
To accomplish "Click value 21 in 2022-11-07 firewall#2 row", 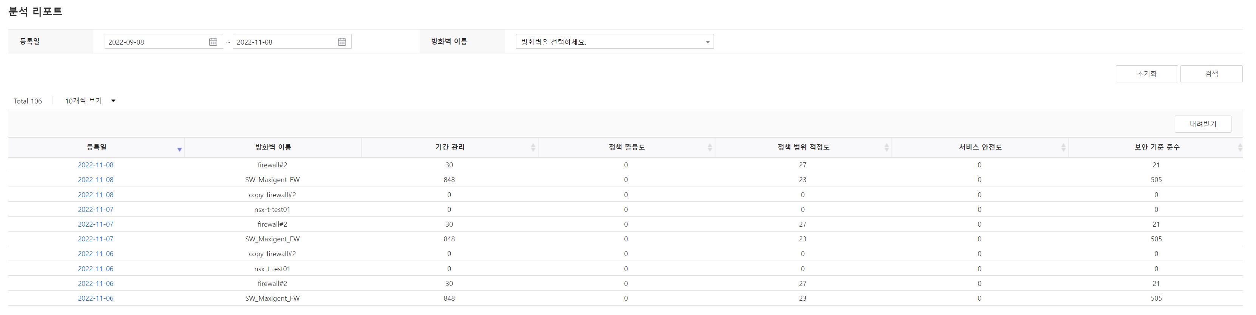I will point(1156,224).
